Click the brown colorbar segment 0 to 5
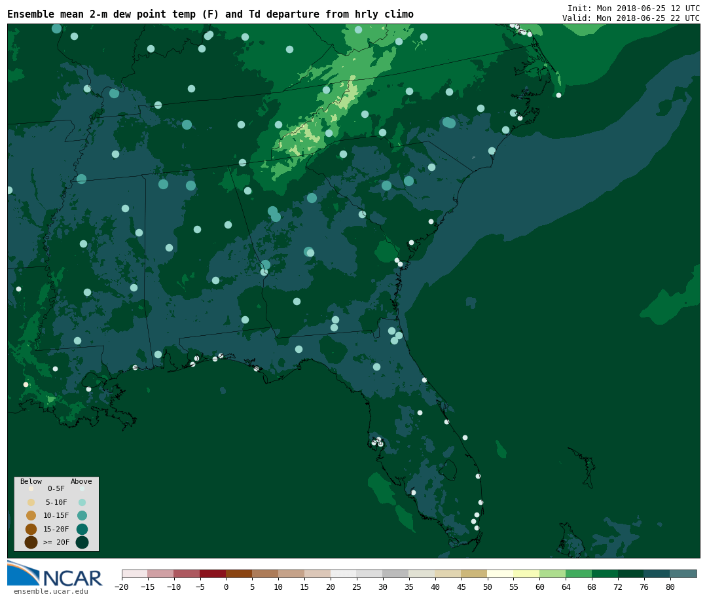 240,573
